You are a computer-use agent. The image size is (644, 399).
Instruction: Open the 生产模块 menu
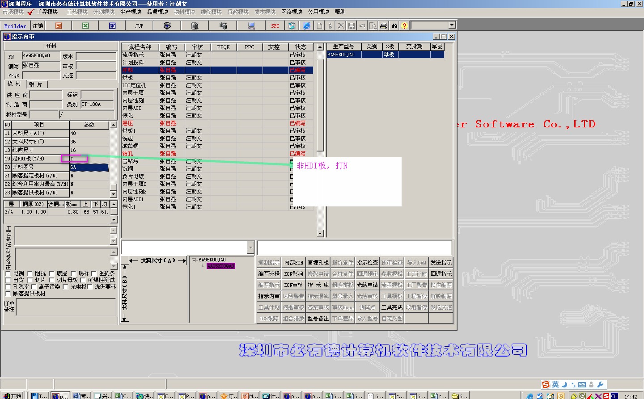point(131,12)
